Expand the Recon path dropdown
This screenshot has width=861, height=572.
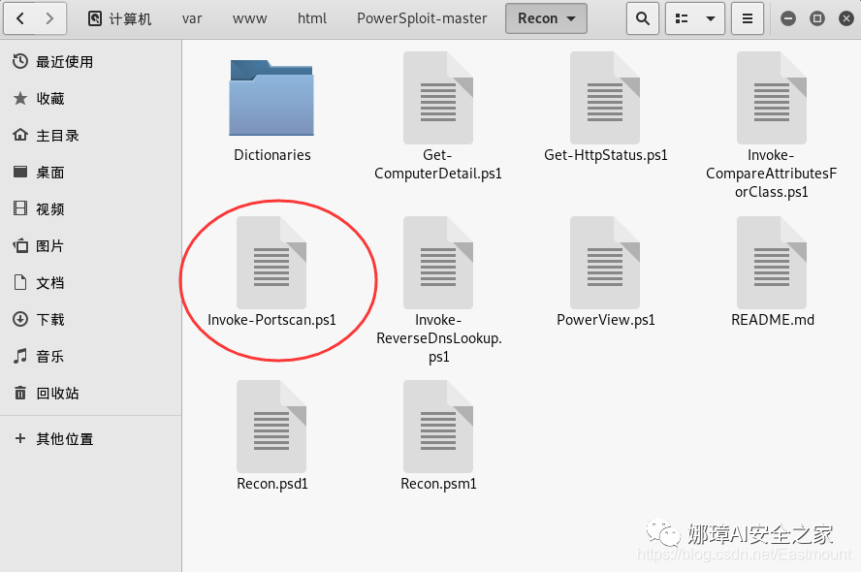tap(546, 18)
